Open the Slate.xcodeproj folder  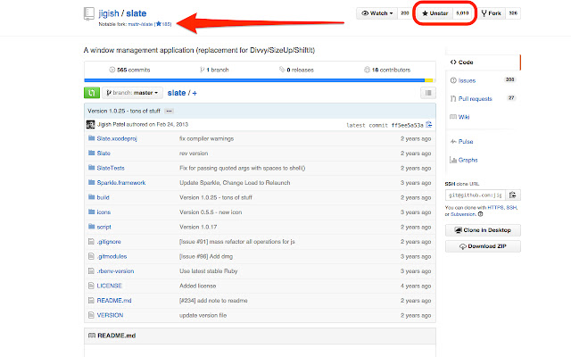[x=117, y=139]
